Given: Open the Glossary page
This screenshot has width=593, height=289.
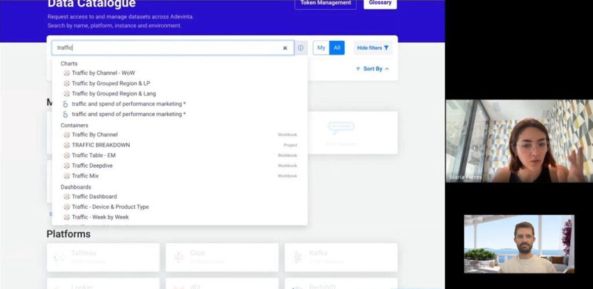Looking at the screenshot, I should coord(380,3).
